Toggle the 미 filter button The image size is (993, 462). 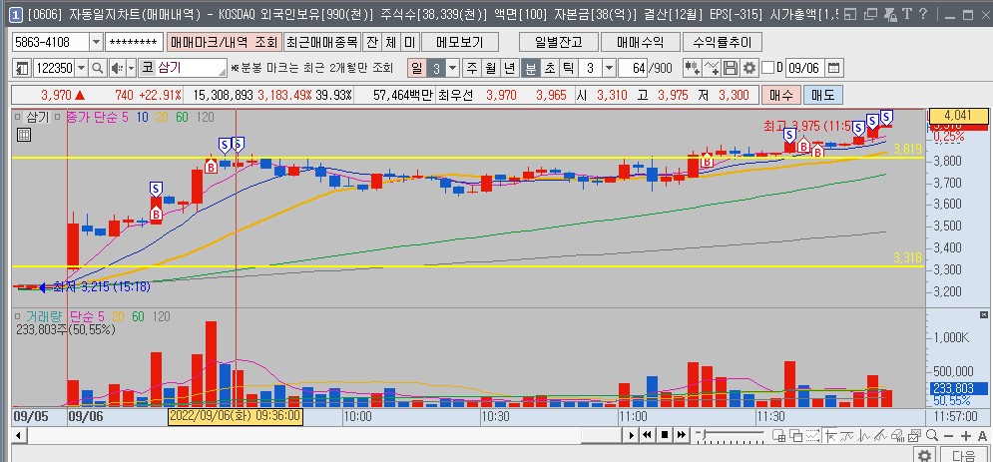pyautogui.click(x=410, y=42)
